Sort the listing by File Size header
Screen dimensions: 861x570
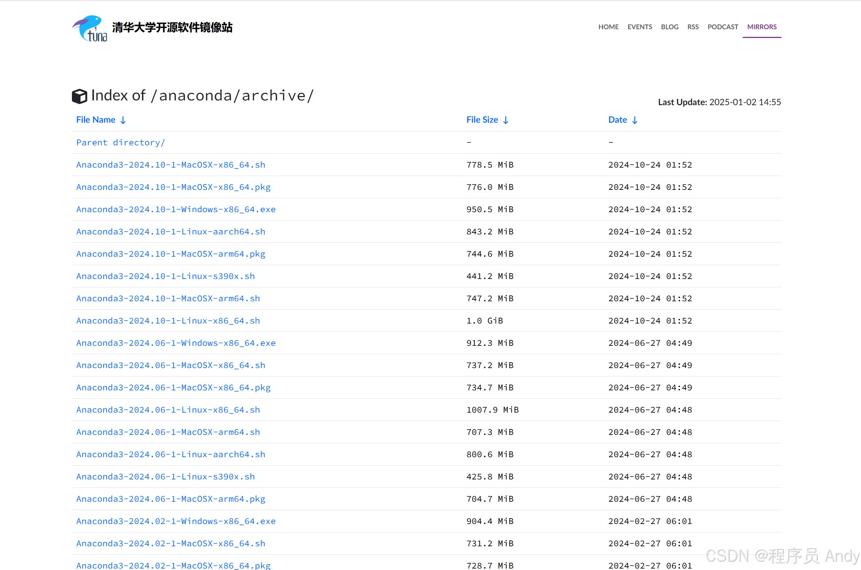click(482, 120)
